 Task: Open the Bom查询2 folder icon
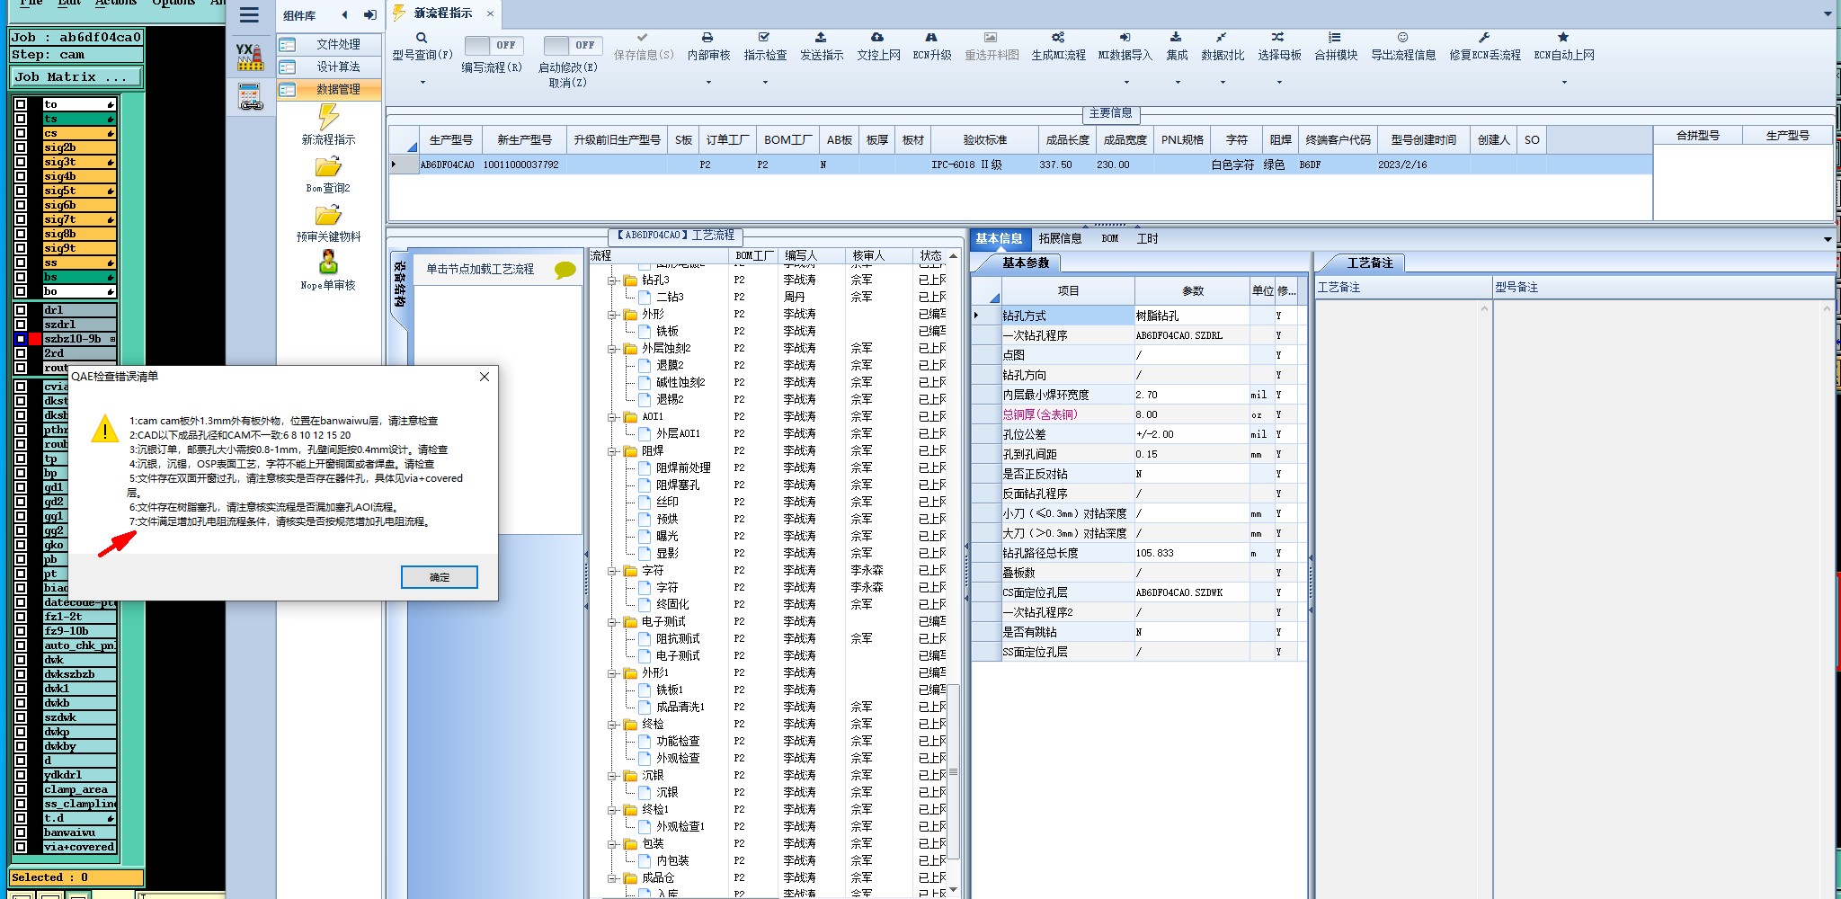(x=328, y=167)
